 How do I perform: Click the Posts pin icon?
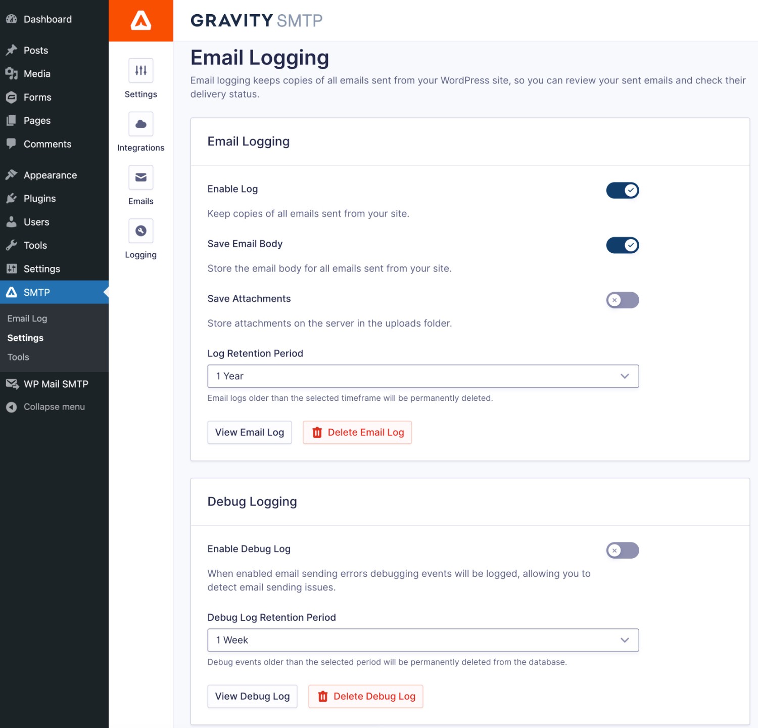tap(12, 50)
